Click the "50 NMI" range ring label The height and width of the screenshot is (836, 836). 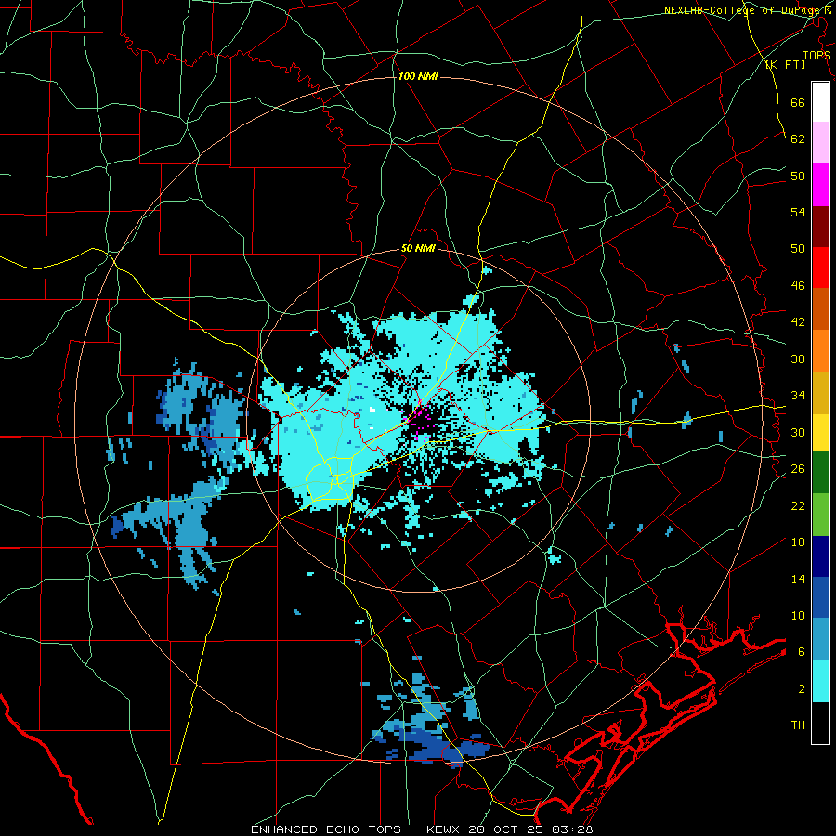(x=418, y=248)
